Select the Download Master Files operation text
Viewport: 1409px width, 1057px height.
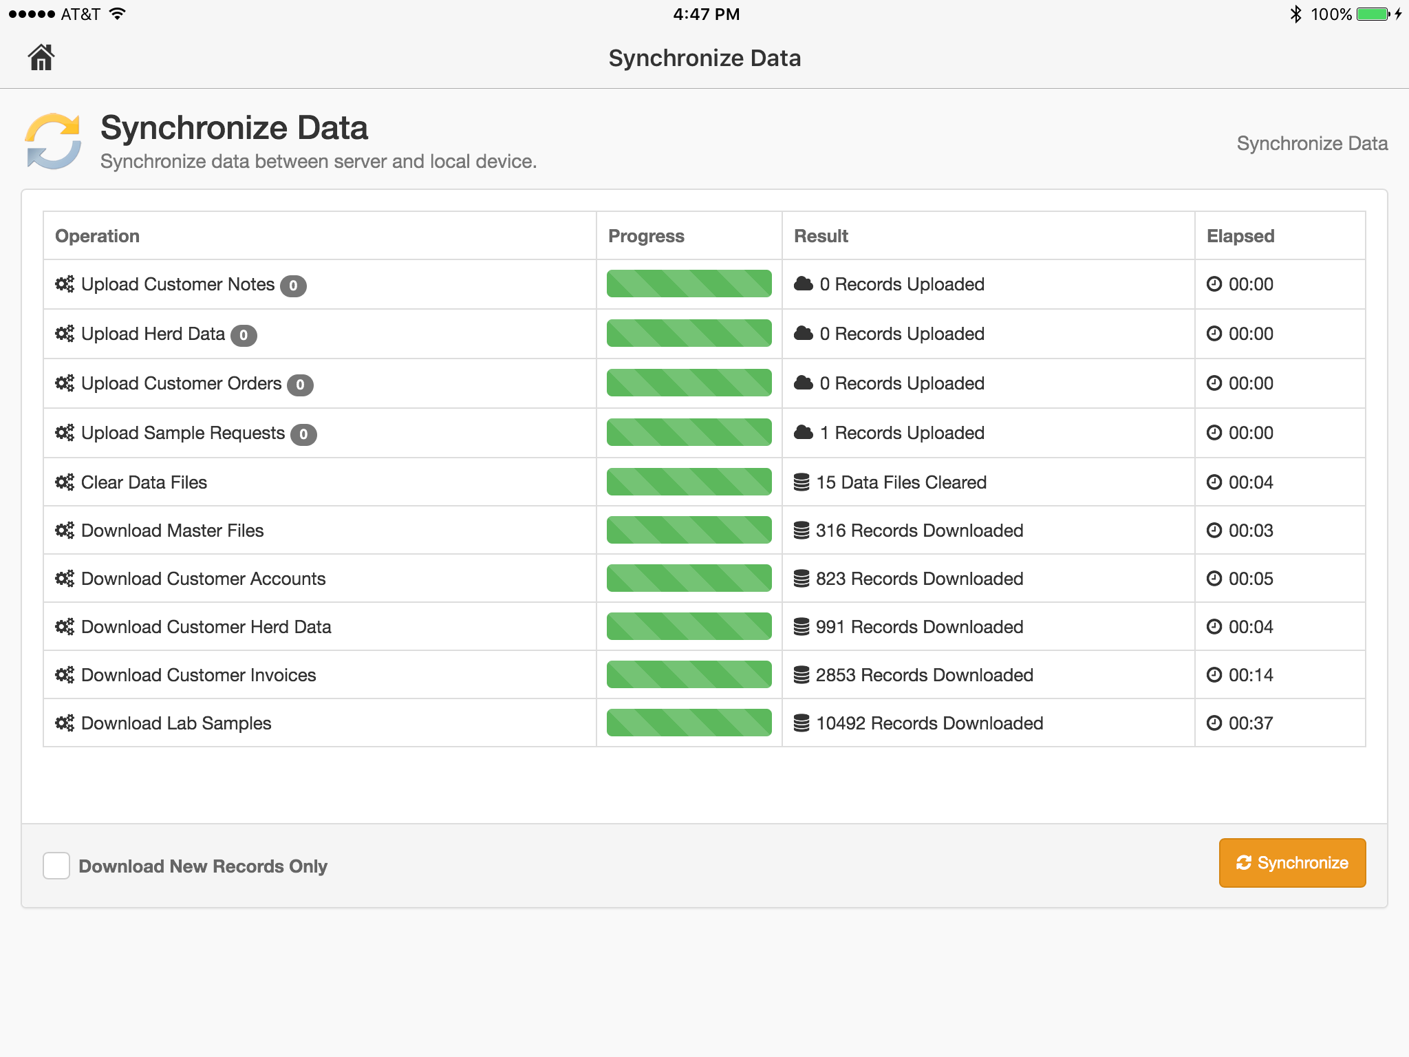(172, 531)
